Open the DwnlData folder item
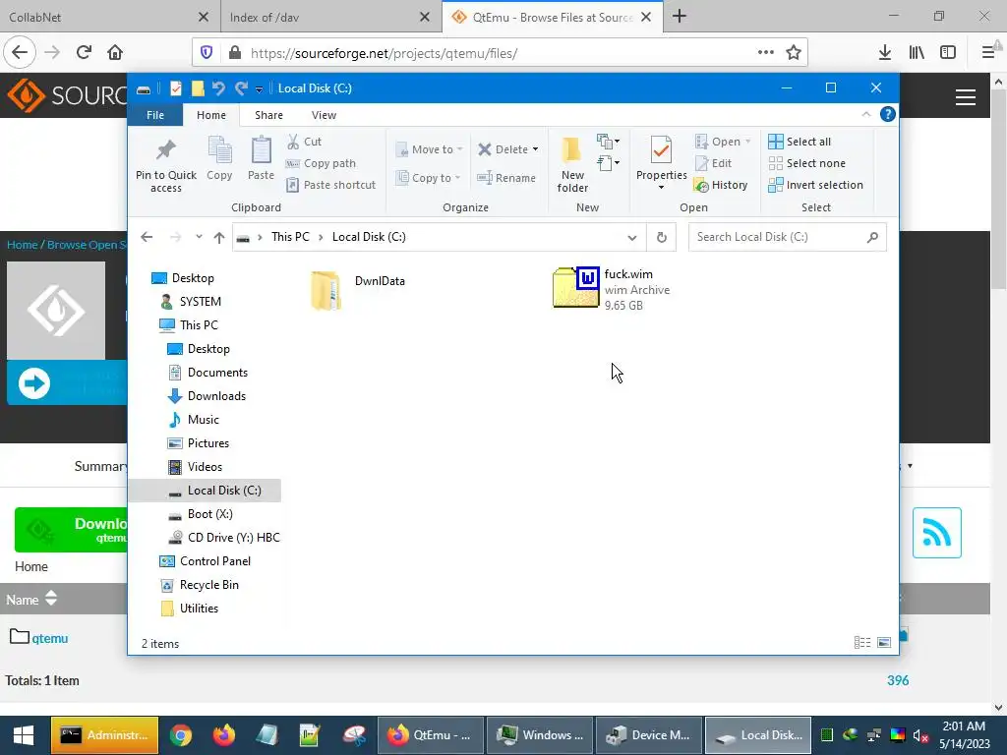1007x755 pixels. coord(358,290)
